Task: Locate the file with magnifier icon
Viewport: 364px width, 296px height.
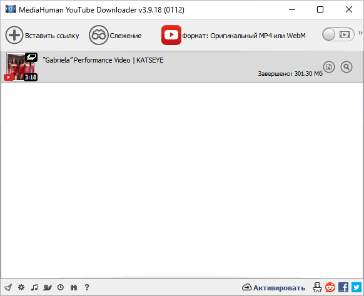Action: pos(346,67)
